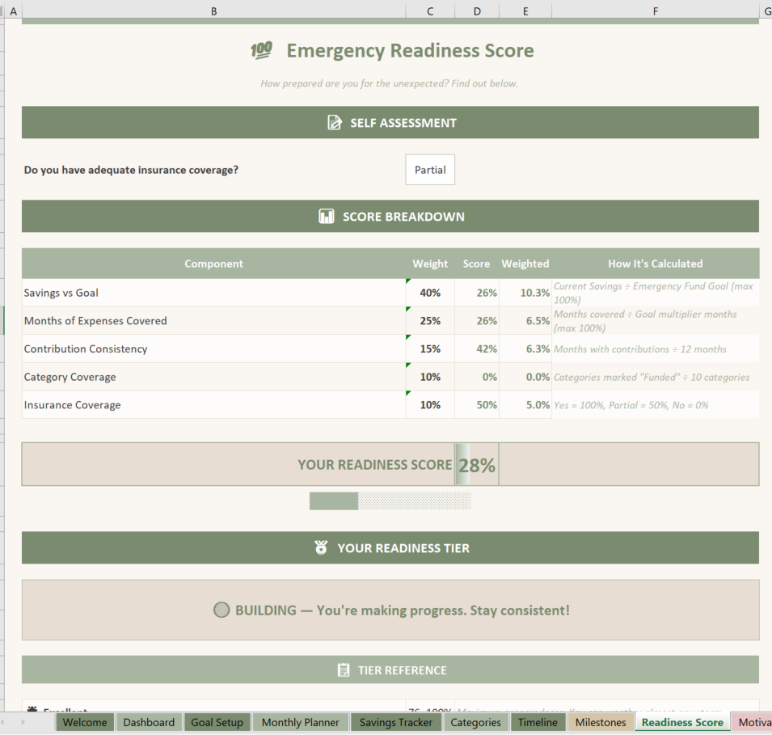Click the Categories marked "Funded" note

652,377
